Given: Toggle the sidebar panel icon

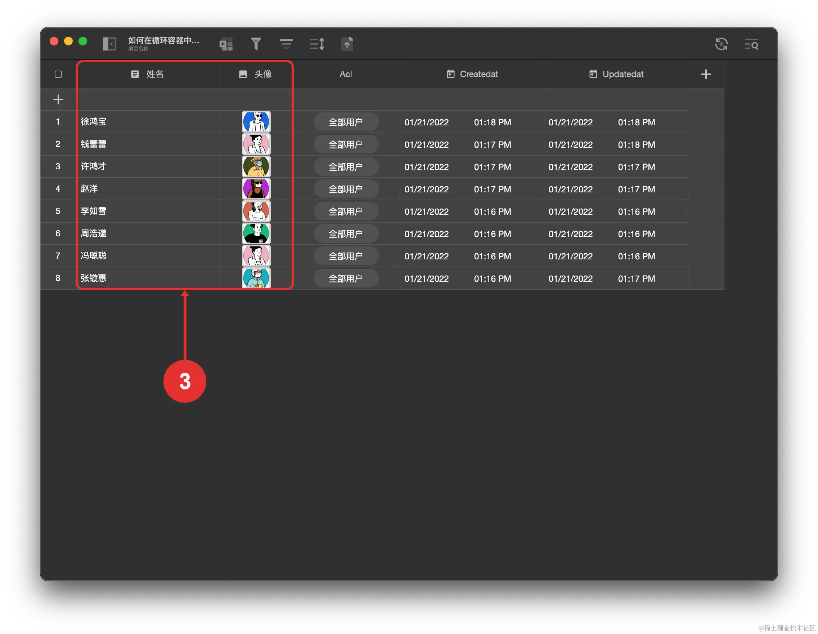Looking at the screenshot, I should 109,44.
